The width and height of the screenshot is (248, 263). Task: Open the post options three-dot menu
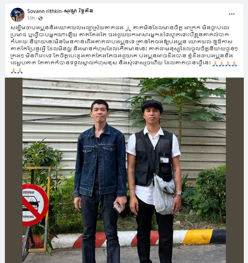(x=231, y=14)
